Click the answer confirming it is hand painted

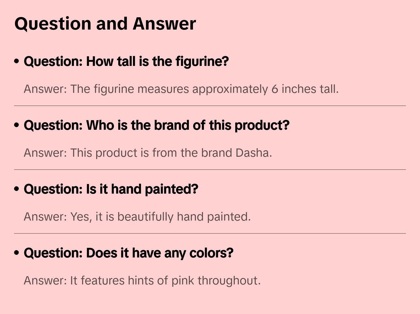137,217
